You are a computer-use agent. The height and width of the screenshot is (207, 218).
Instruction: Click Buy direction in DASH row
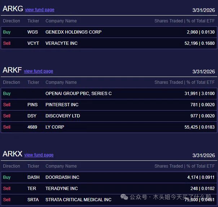coord(7,177)
